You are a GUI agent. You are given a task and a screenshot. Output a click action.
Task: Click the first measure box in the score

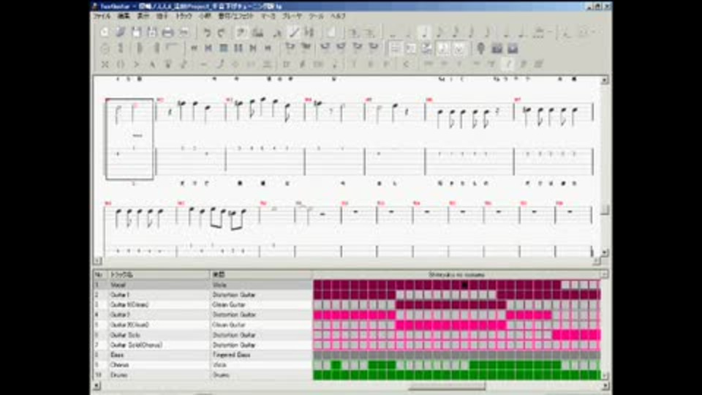coord(130,139)
